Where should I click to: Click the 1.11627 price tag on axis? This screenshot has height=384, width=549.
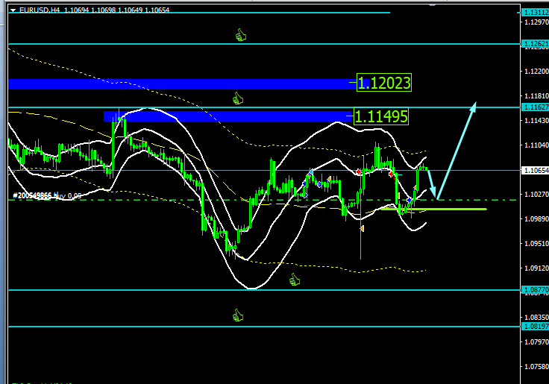click(x=533, y=107)
